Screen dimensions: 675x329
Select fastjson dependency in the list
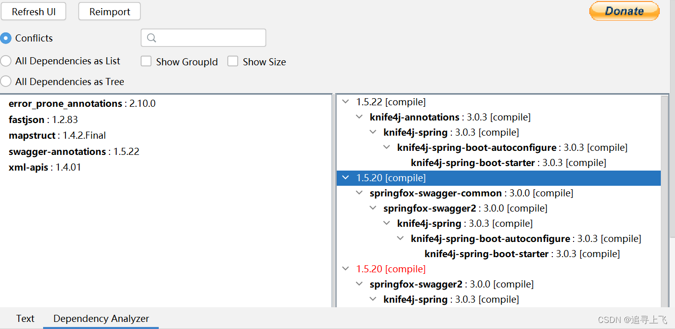click(26, 119)
